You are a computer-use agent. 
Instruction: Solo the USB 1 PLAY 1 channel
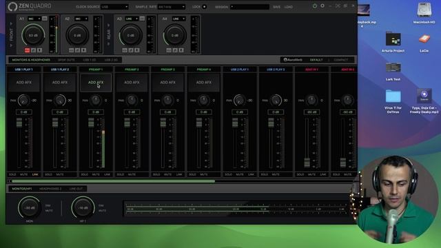[x=12, y=174]
